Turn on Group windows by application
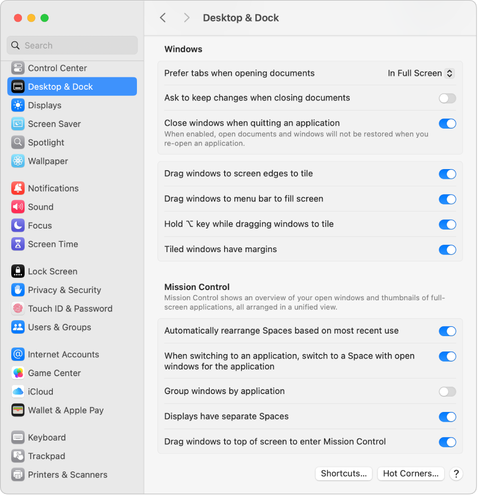The height and width of the screenshot is (496, 478). (447, 392)
